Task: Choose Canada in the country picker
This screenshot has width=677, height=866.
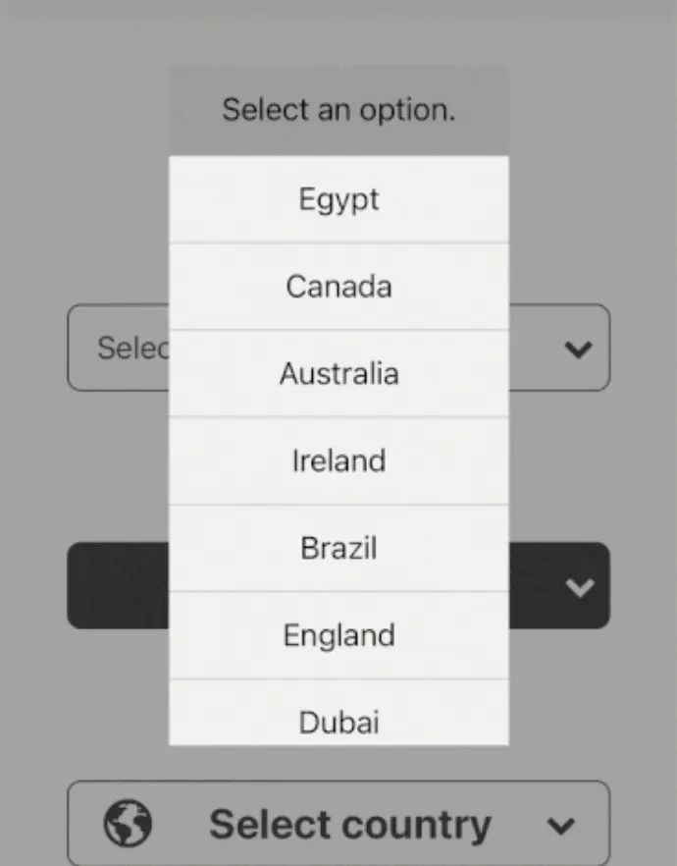Action: tap(338, 286)
